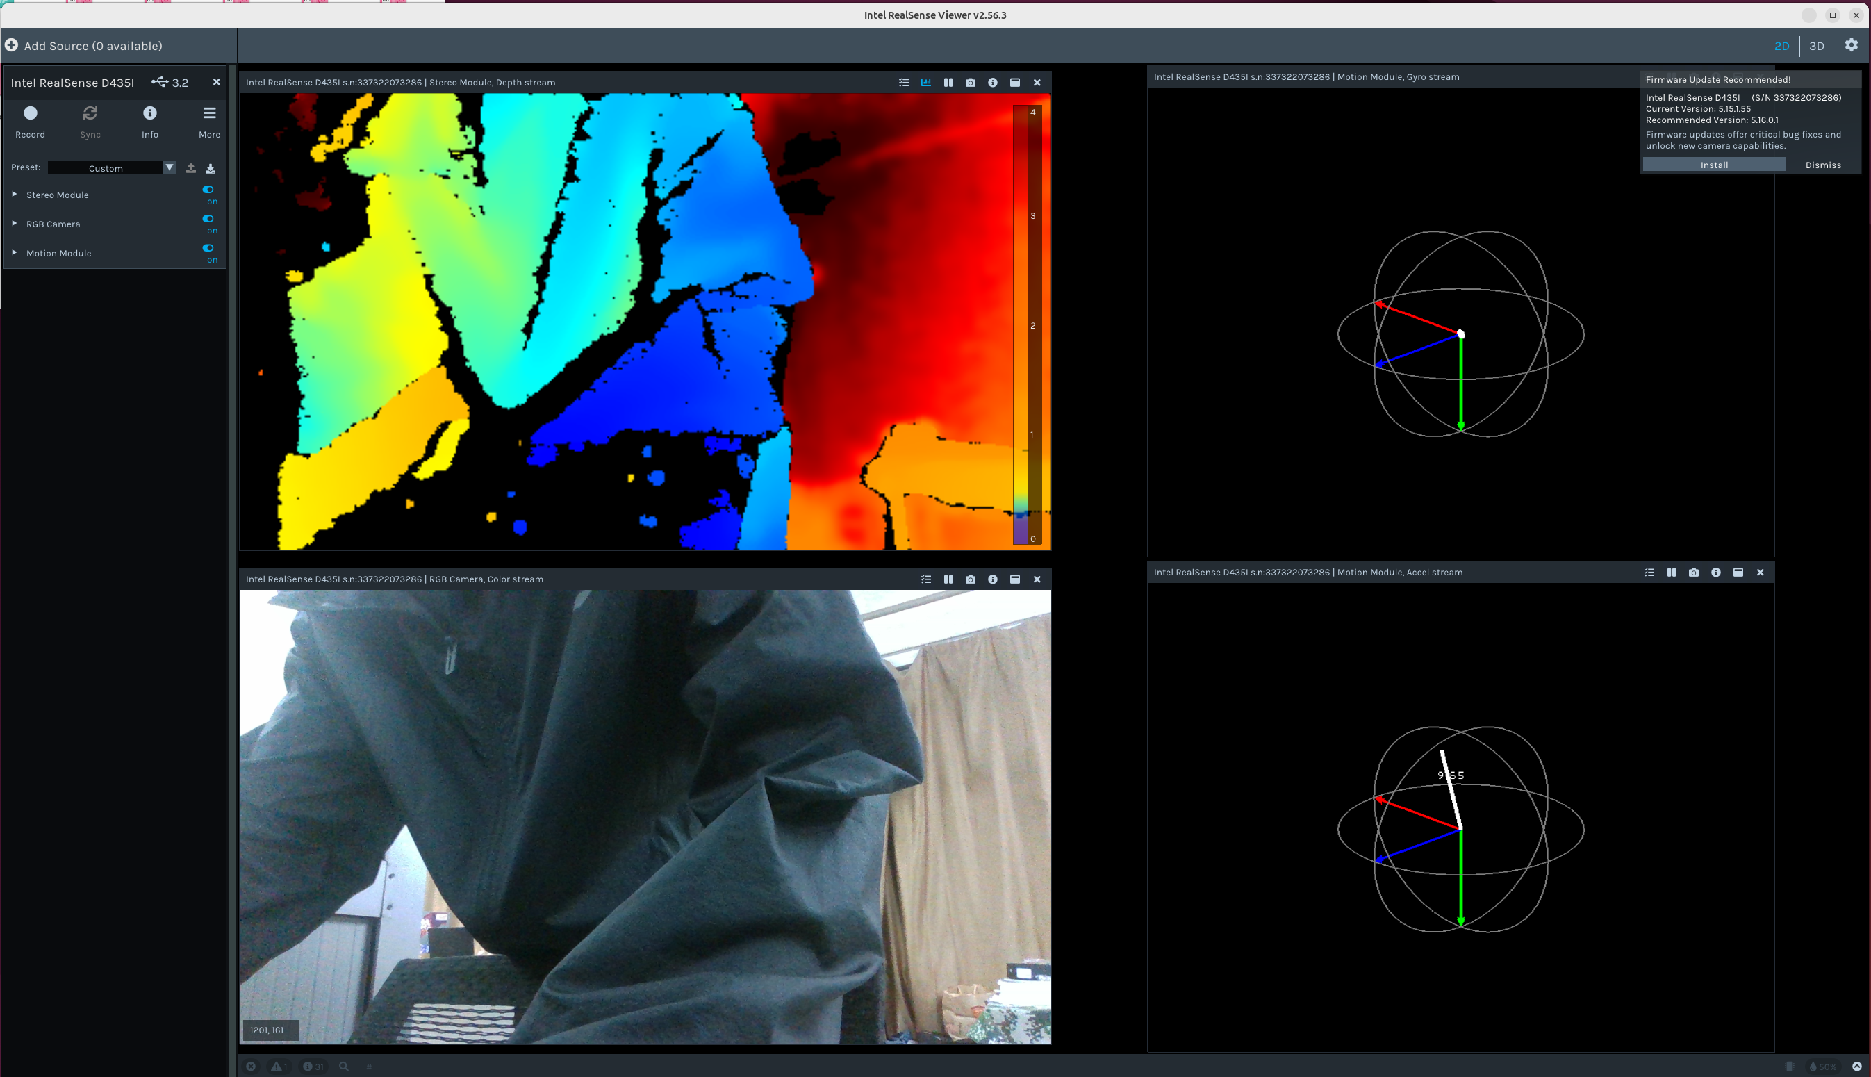The image size is (1871, 1077).
Task: Install the recommended firmware update
Action: click(1713, 165)
